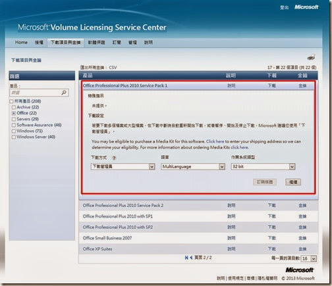Go to the first page of results
The image size is (332, 286).
pos(186,258)
